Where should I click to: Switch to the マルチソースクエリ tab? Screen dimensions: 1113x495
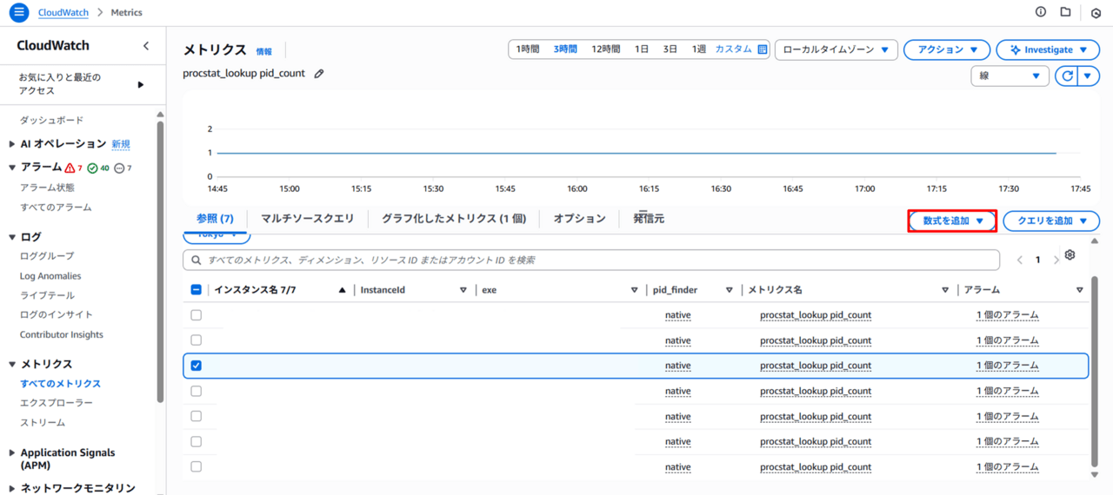(x=308, y=219)
